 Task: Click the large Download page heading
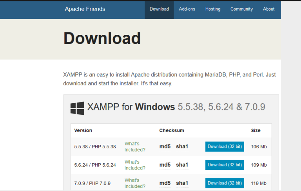coord(102,38)
